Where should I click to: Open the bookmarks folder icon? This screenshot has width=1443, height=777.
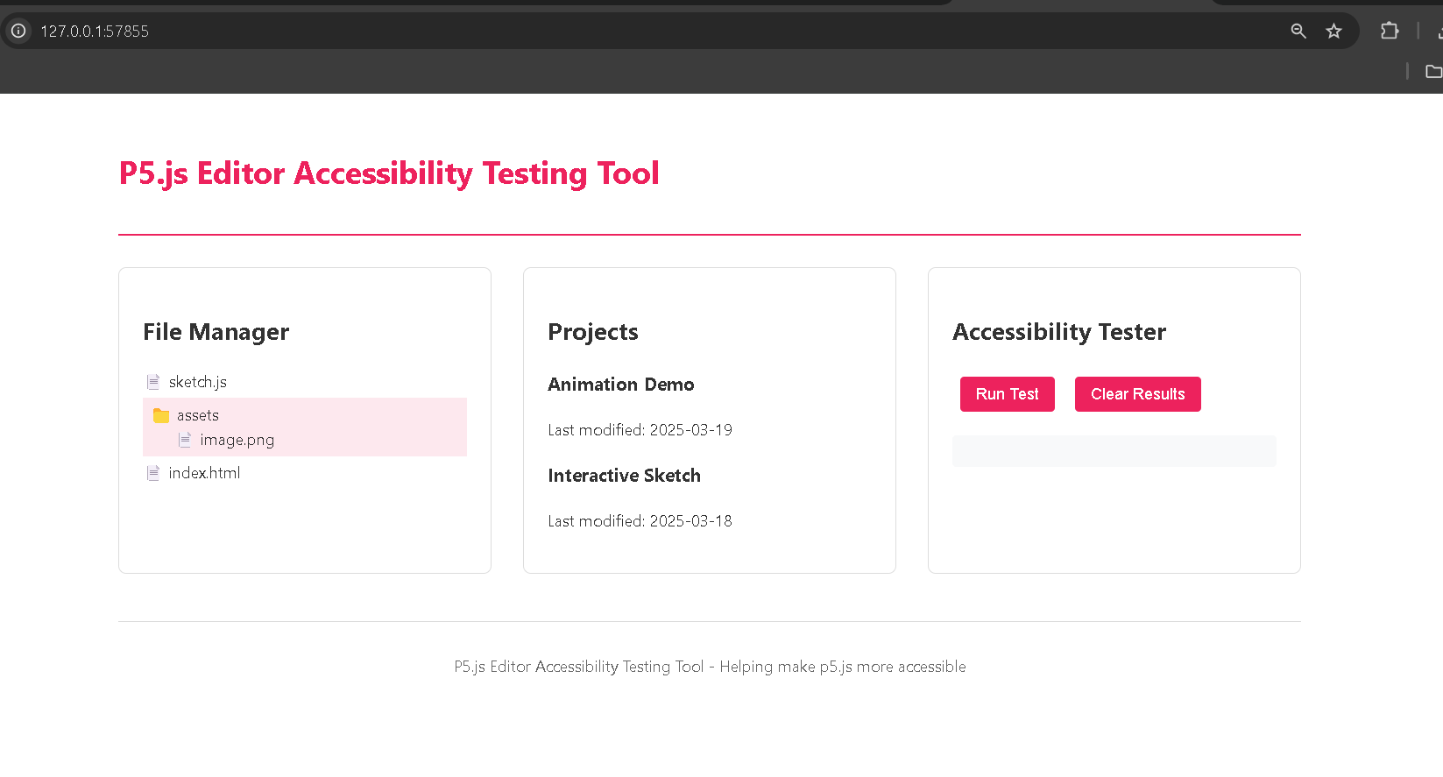1433,72
